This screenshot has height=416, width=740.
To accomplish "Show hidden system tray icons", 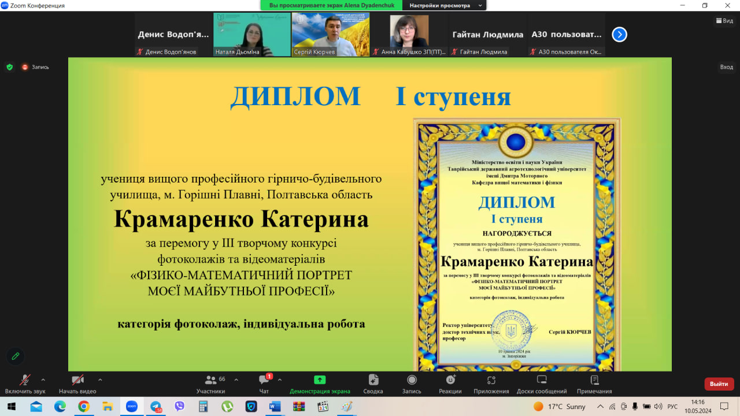I will (x=601, y=407).
